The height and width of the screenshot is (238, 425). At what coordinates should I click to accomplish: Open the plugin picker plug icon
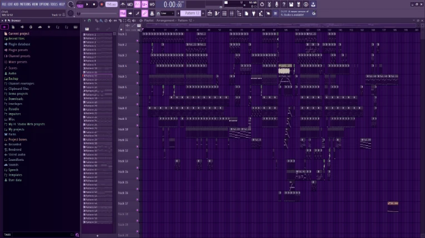(254, 13)
